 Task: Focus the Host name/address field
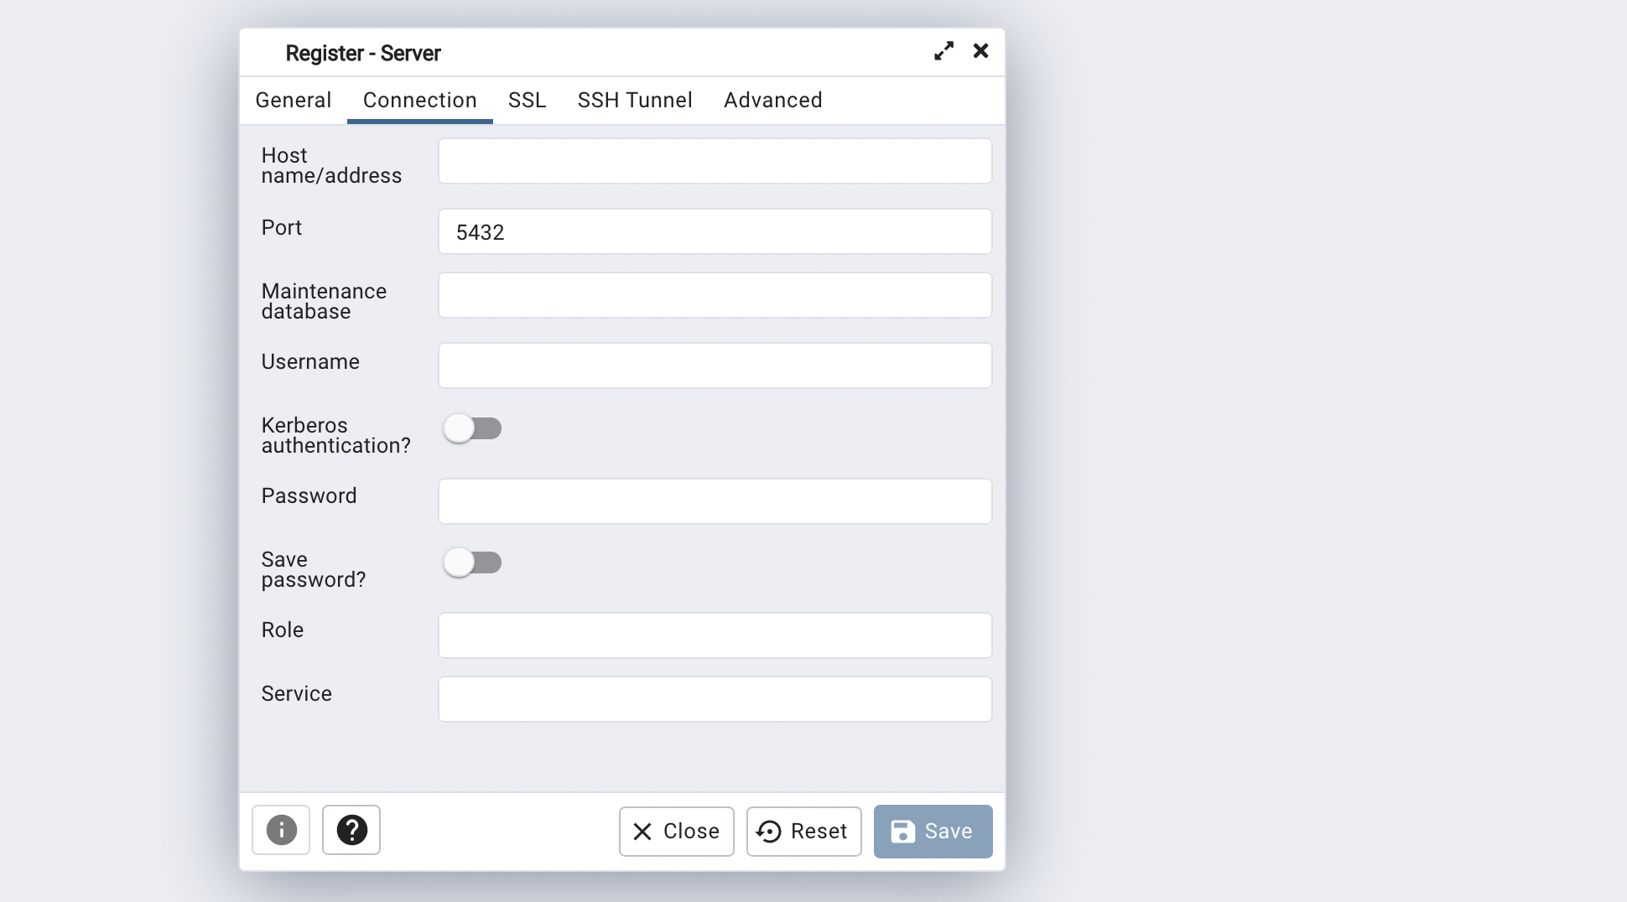[x=715, y=161]
